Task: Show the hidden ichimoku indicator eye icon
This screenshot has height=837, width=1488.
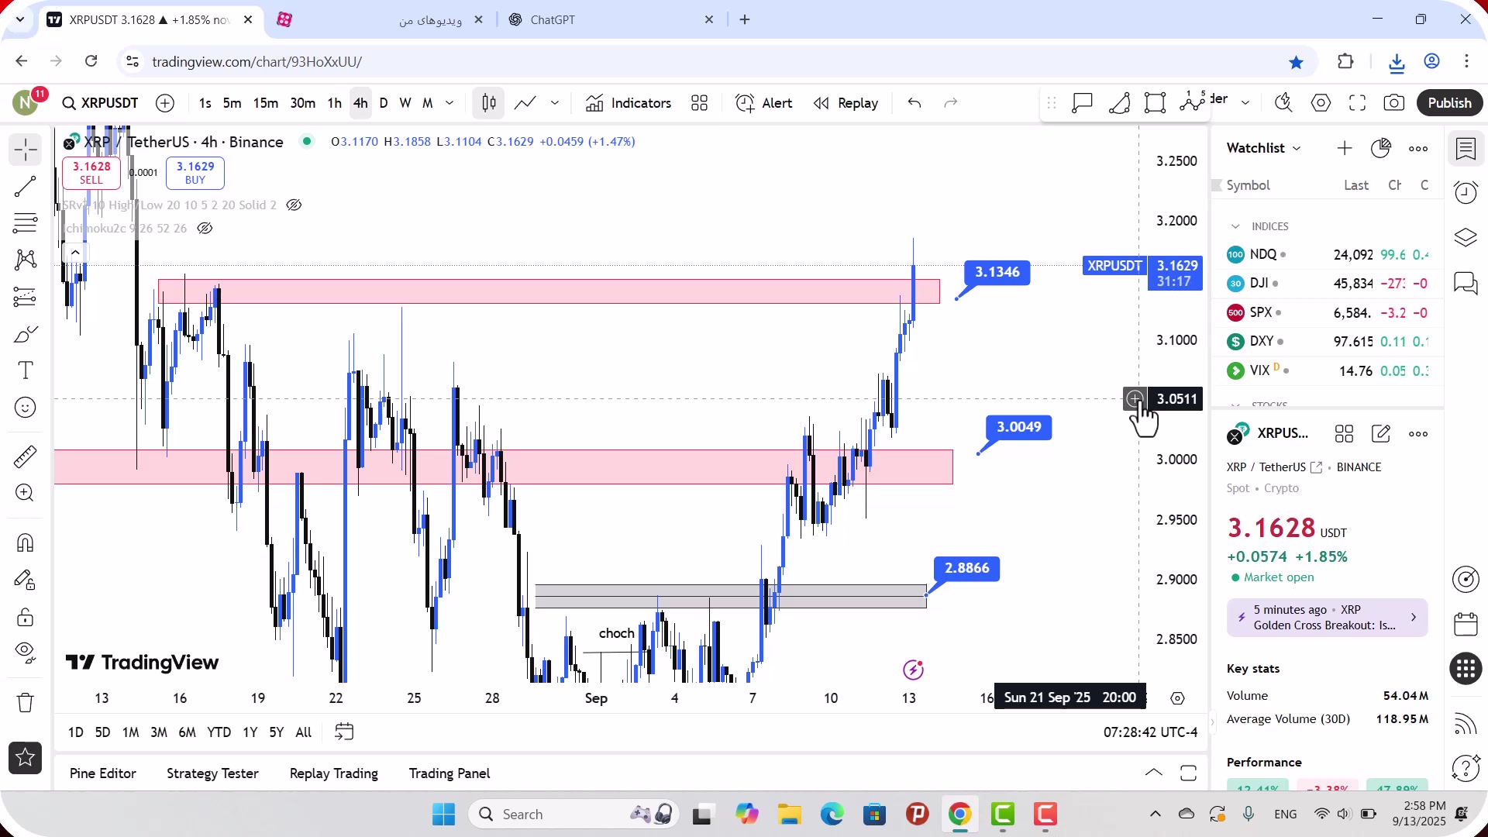Action: point(205,229)
